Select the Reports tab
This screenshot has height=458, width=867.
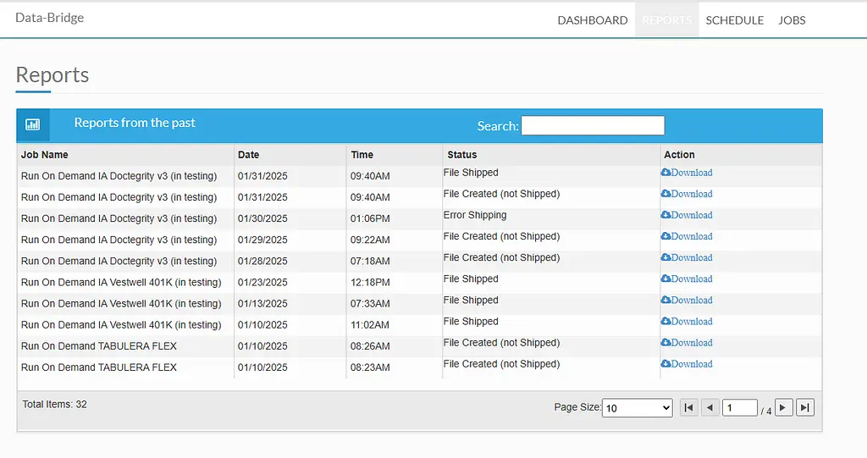point(667,20)
